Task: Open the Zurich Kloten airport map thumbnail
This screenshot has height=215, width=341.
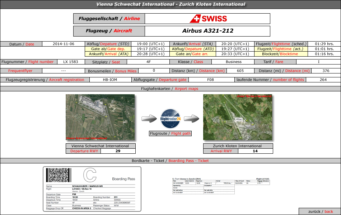Action: pos(238,117)
